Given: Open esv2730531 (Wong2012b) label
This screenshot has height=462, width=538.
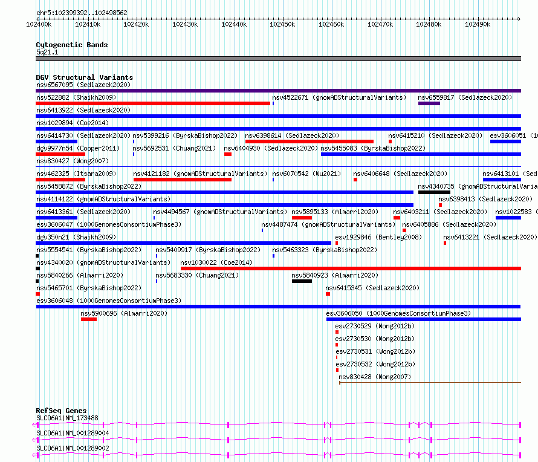Looking at the screenshot, I should [x=375, y=351].
